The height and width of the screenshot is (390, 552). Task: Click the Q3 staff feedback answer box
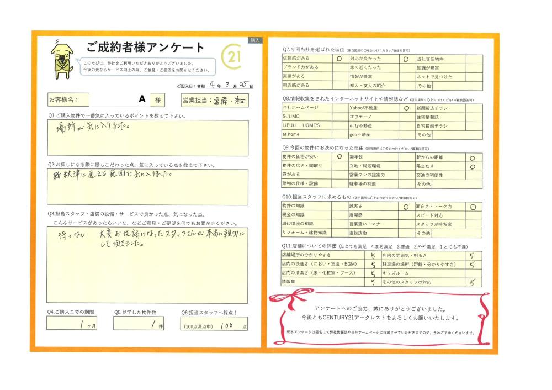pyautogui.click(x=147, y=265)
